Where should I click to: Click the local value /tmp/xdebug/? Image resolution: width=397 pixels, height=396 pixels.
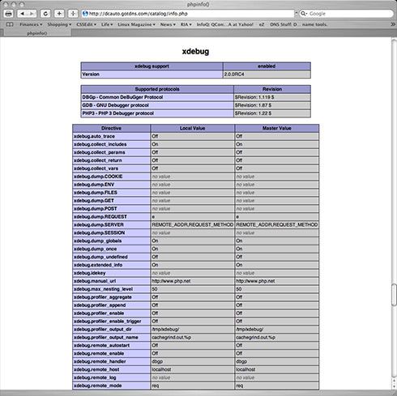point(165,330)
